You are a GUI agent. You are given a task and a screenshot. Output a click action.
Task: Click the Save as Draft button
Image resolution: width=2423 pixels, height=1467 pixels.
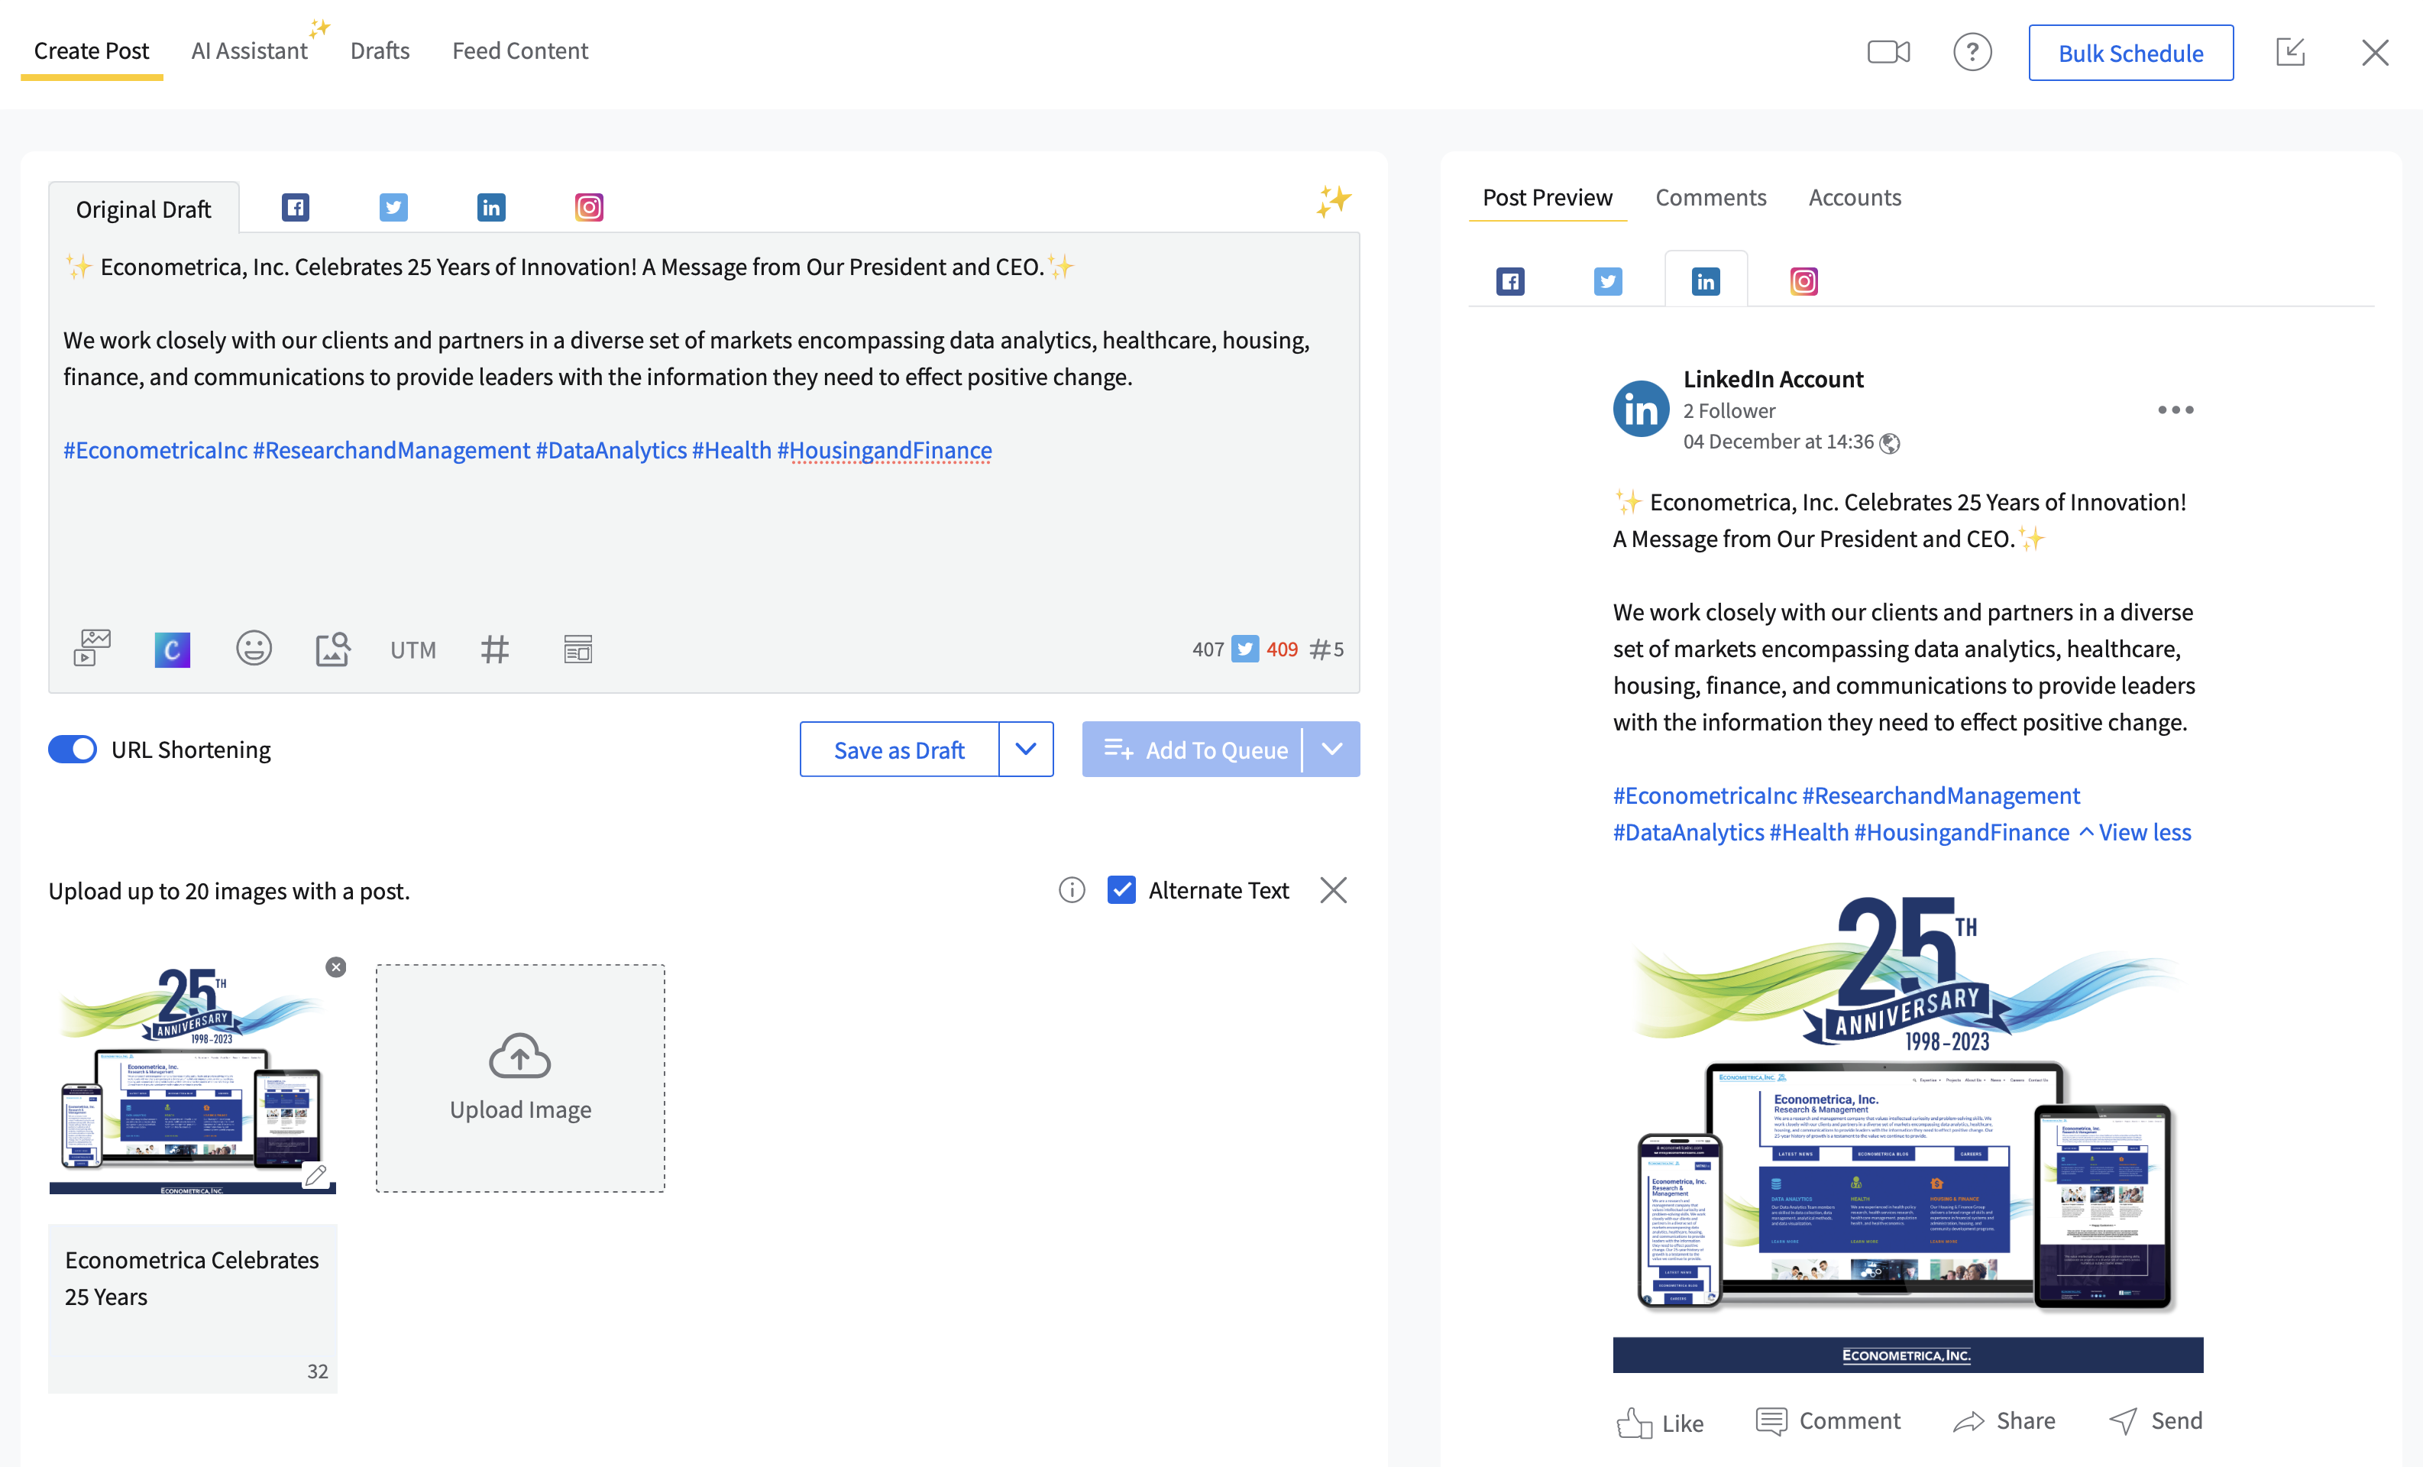click(x=899, y=749)
